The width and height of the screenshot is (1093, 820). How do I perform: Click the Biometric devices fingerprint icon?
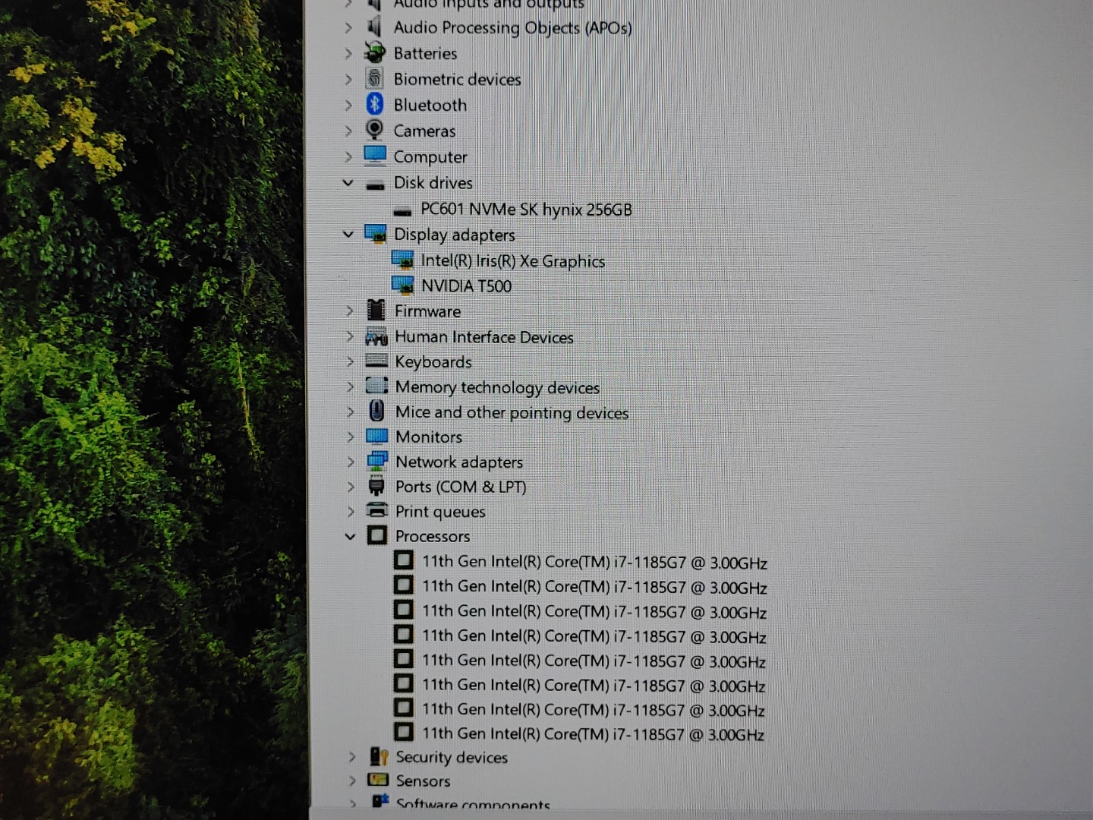point(374,78)
